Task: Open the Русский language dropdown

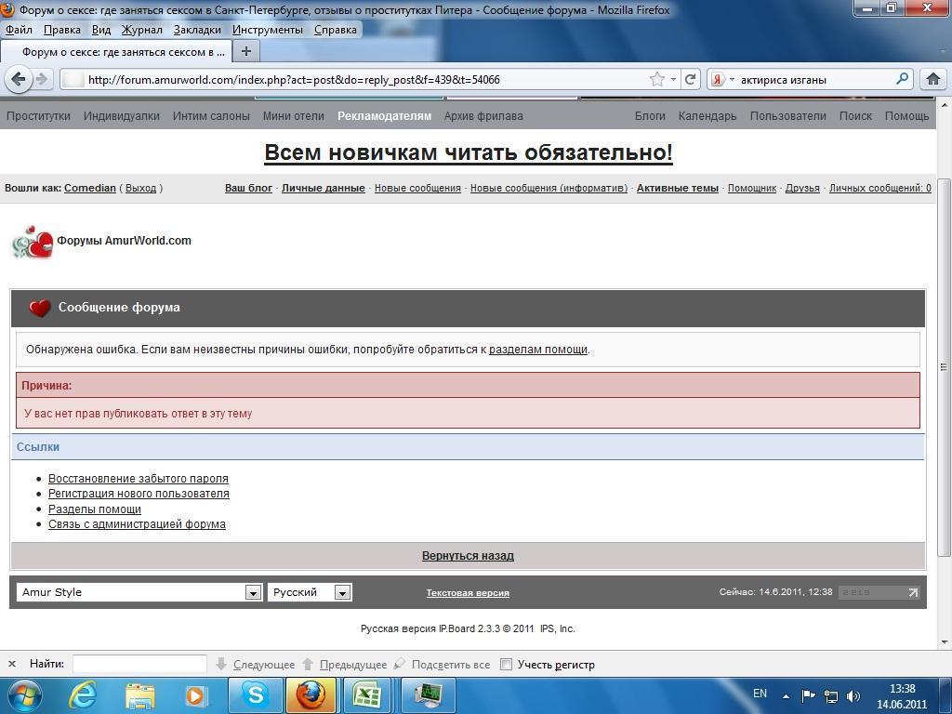Action: (x=342, y=592)
